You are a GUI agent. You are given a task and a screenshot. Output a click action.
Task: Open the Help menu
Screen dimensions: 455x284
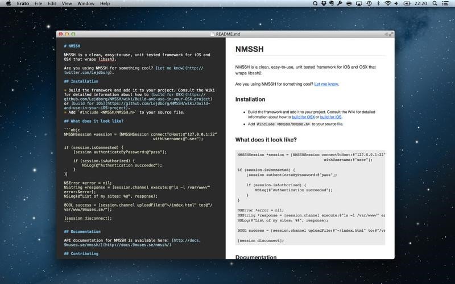click(x=105, y=3)
